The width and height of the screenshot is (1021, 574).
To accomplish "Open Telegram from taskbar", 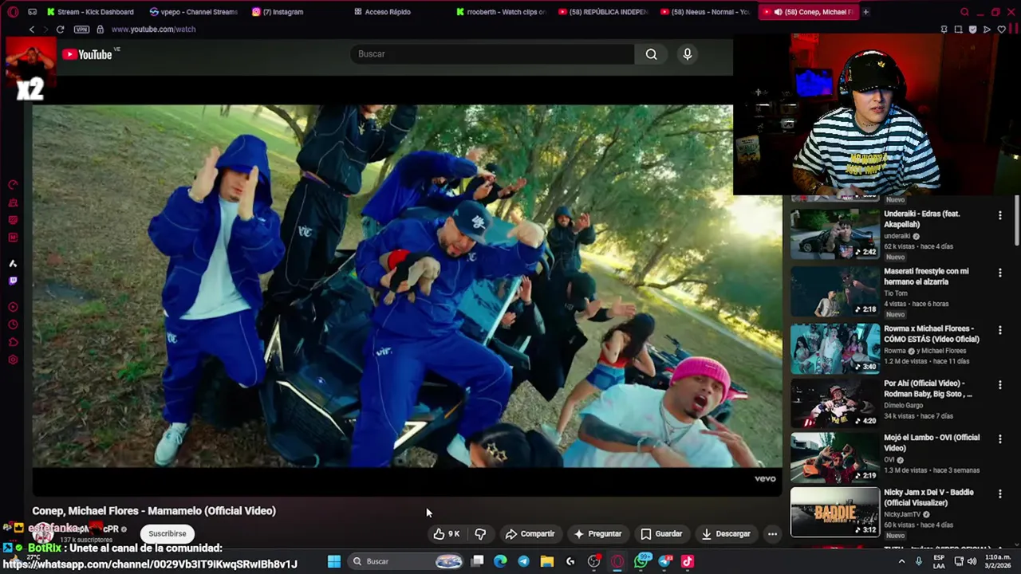I will [523, 561].
